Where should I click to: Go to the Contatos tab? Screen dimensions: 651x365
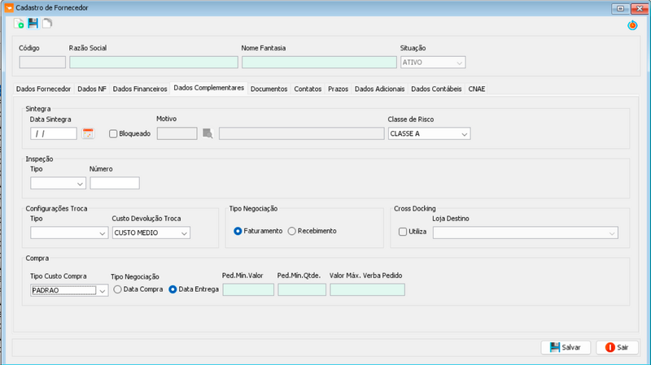pos(308,89)
